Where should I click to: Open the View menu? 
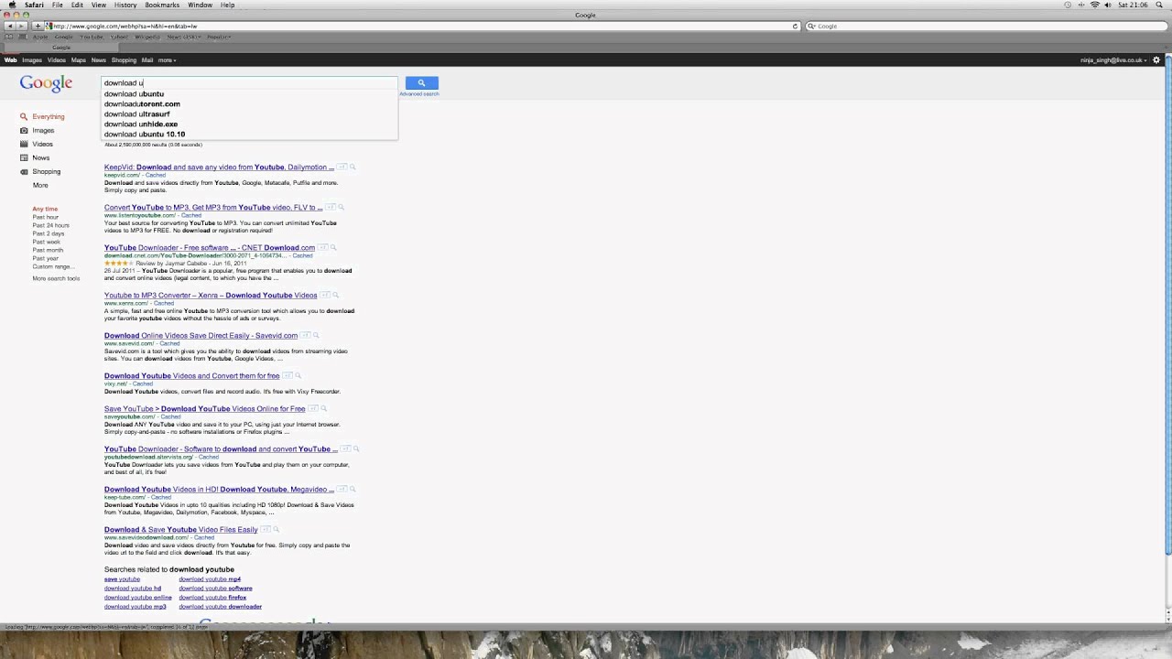coord(99,5)
